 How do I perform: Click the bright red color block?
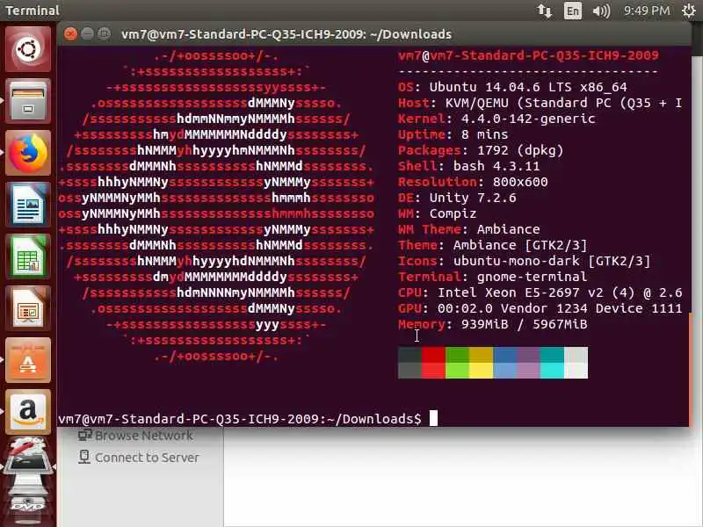tap(433, 371)
